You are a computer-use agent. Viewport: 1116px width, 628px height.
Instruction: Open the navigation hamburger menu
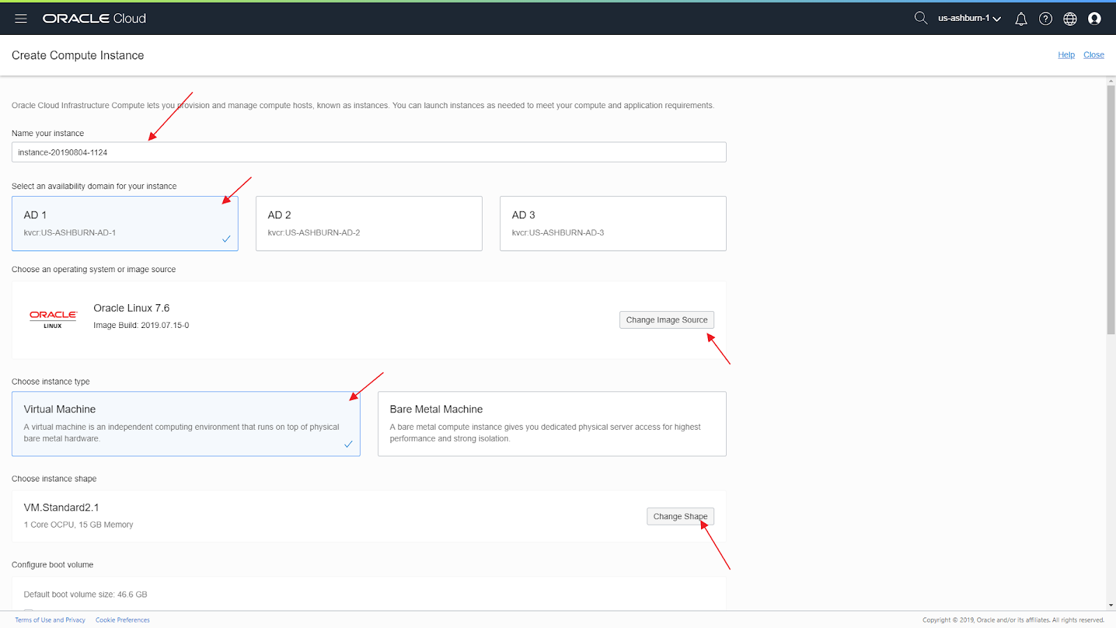tap(20, 18)
